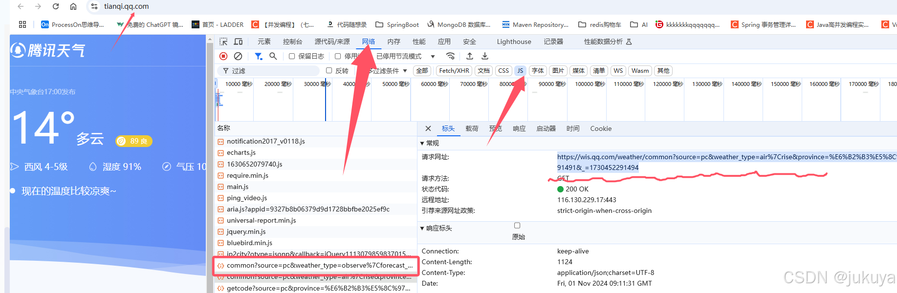Screen dimensions: 897x293
Task: Toggle the network filter funnel
Action: click(x=258, y=56)
